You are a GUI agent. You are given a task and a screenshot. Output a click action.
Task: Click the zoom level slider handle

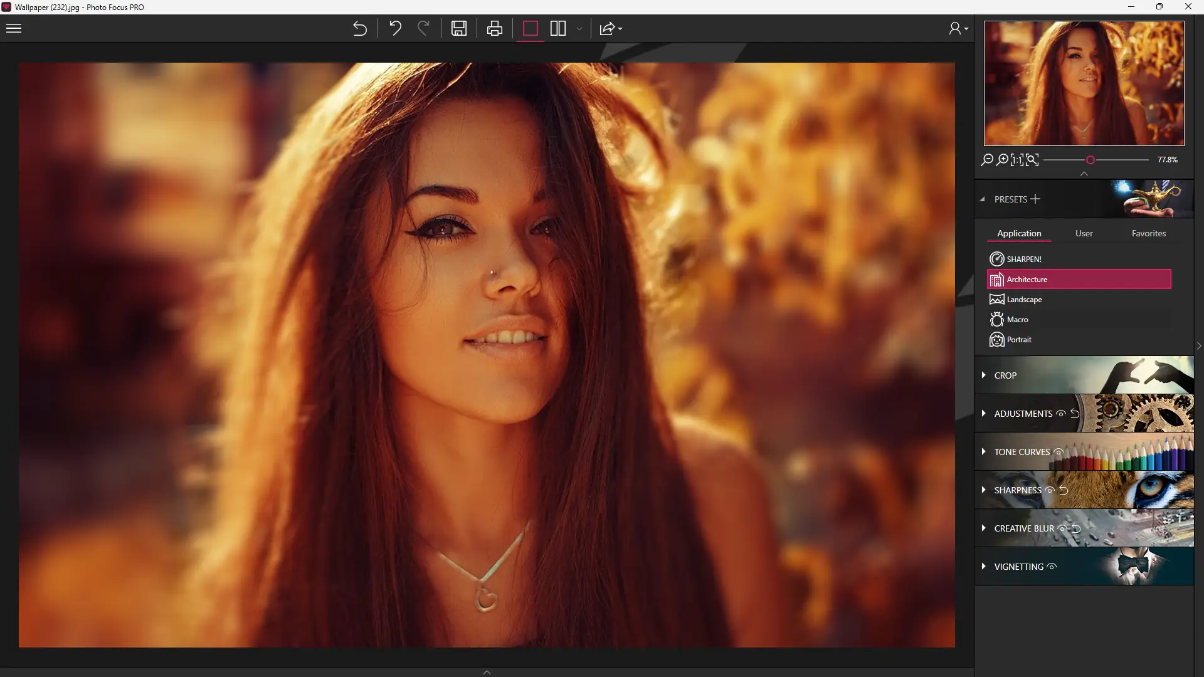point(1090,160)
